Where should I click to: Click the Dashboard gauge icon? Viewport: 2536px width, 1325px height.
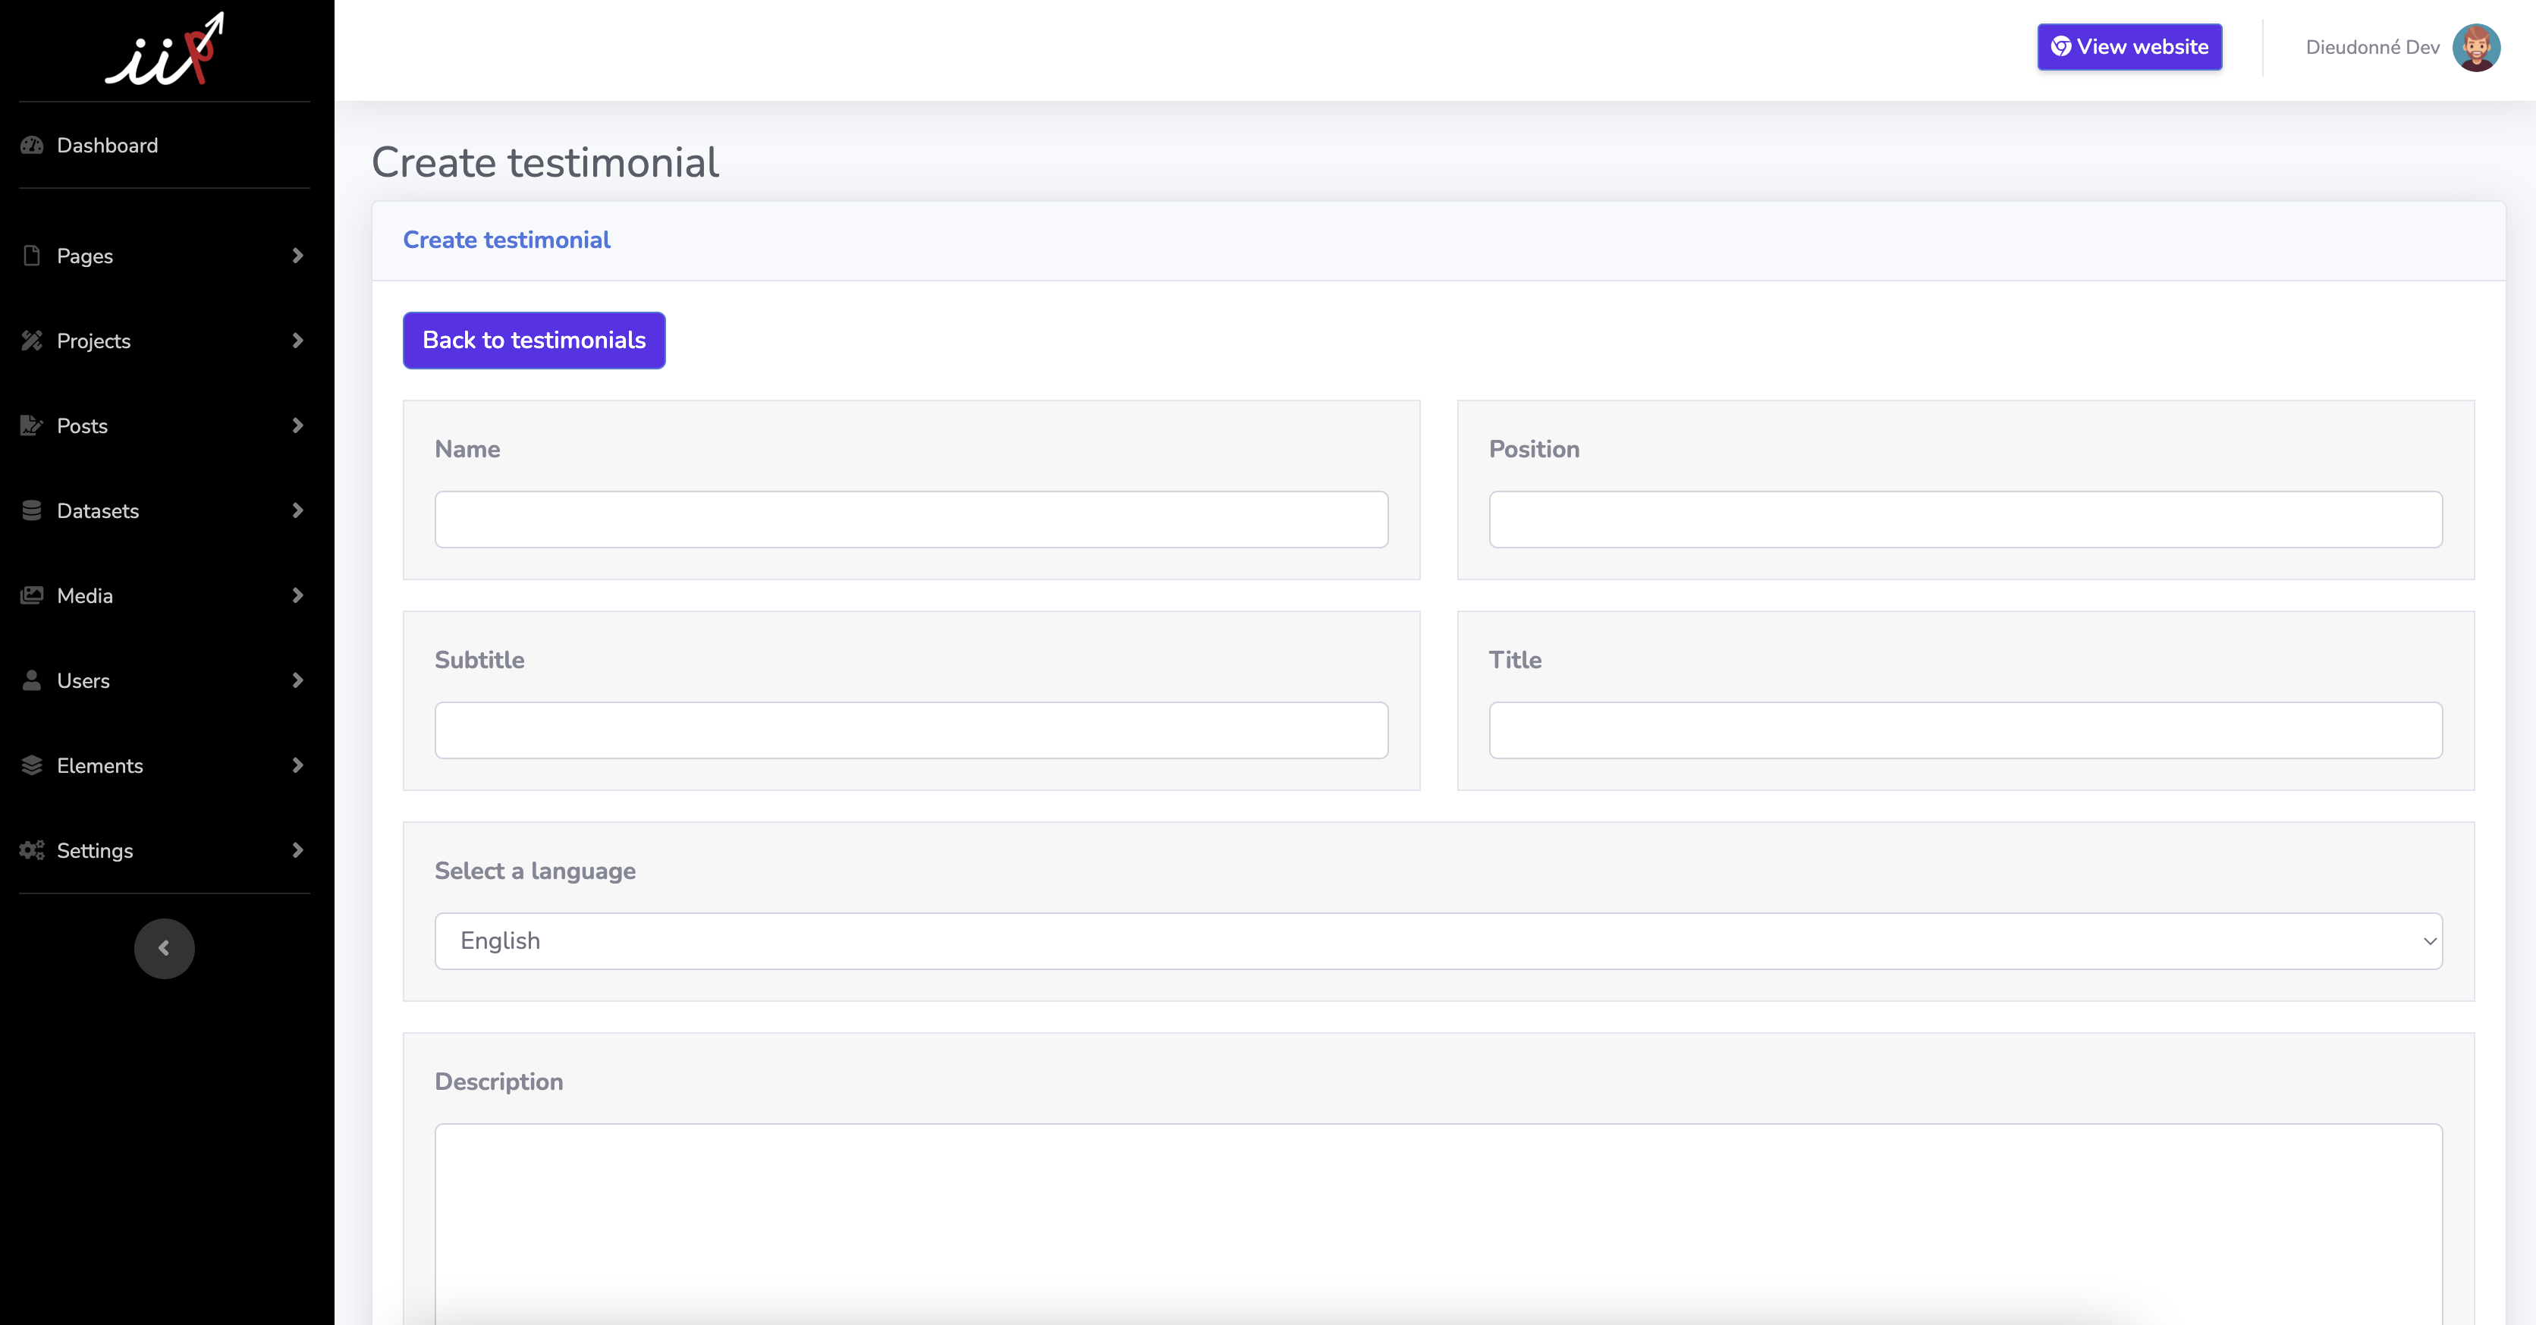(x=32, y=146)
